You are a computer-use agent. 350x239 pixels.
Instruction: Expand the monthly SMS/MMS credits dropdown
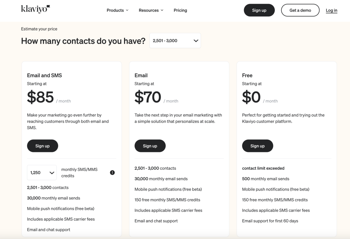42,173
